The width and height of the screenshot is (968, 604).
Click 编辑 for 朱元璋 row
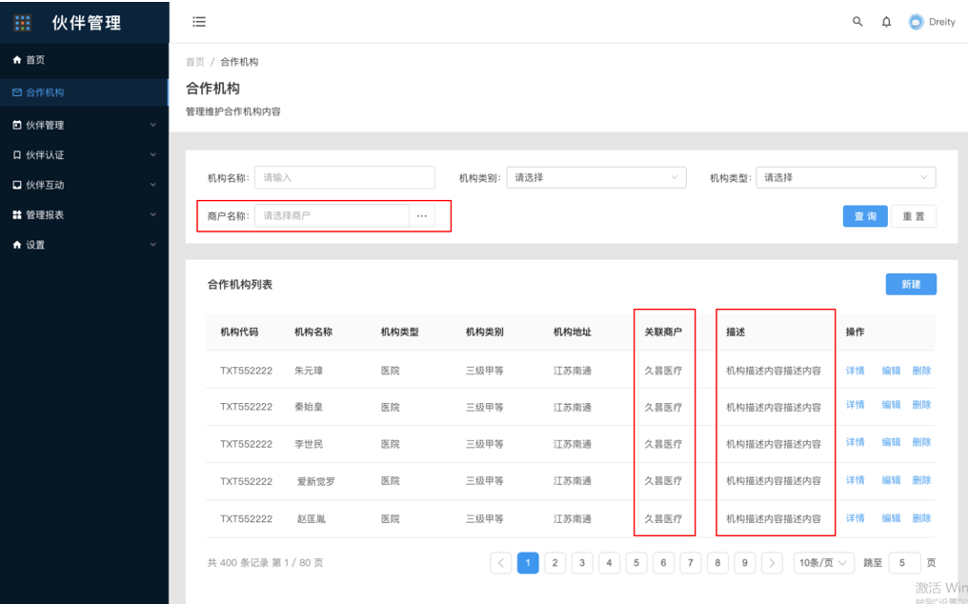coord(891,371)
